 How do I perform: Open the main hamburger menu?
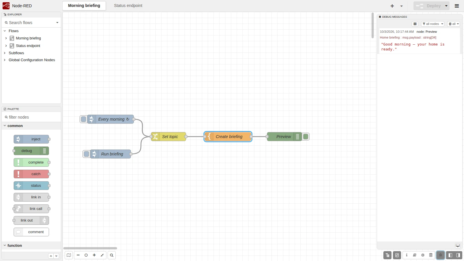(x=457, y=6)
